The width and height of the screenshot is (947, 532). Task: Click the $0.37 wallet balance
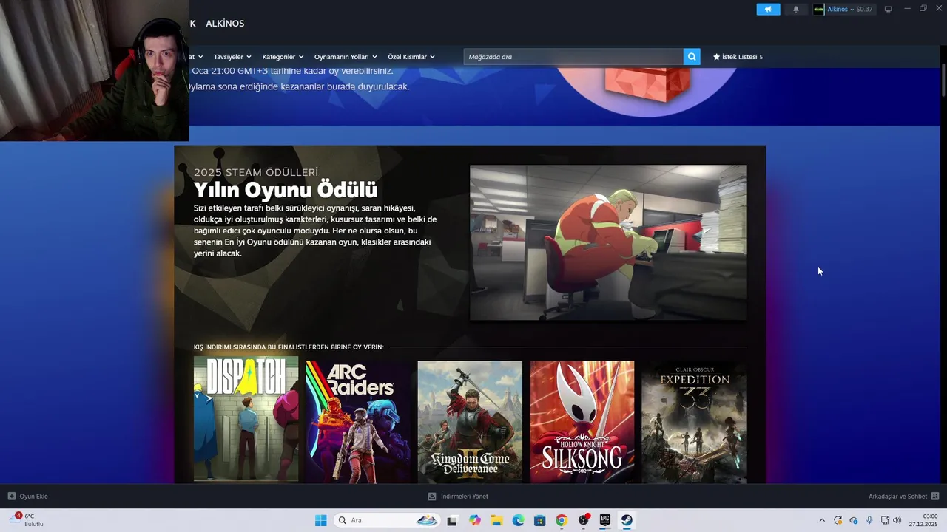pos(864,9)
